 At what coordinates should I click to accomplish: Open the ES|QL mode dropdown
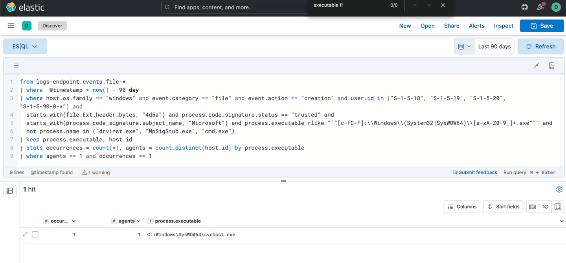coord(25,46)
